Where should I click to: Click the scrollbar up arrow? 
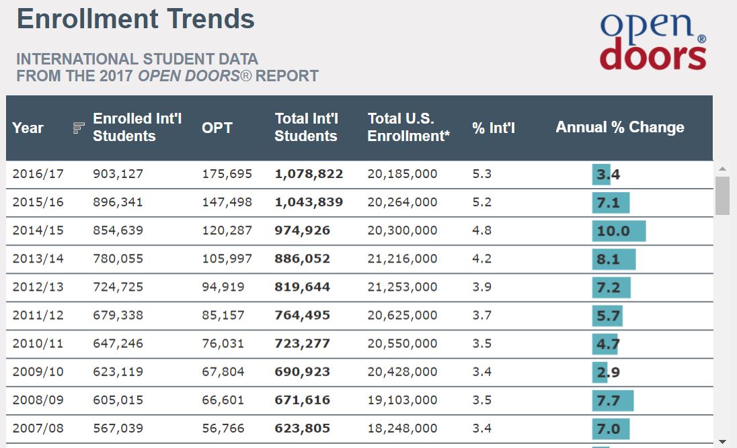pos(723,169)
